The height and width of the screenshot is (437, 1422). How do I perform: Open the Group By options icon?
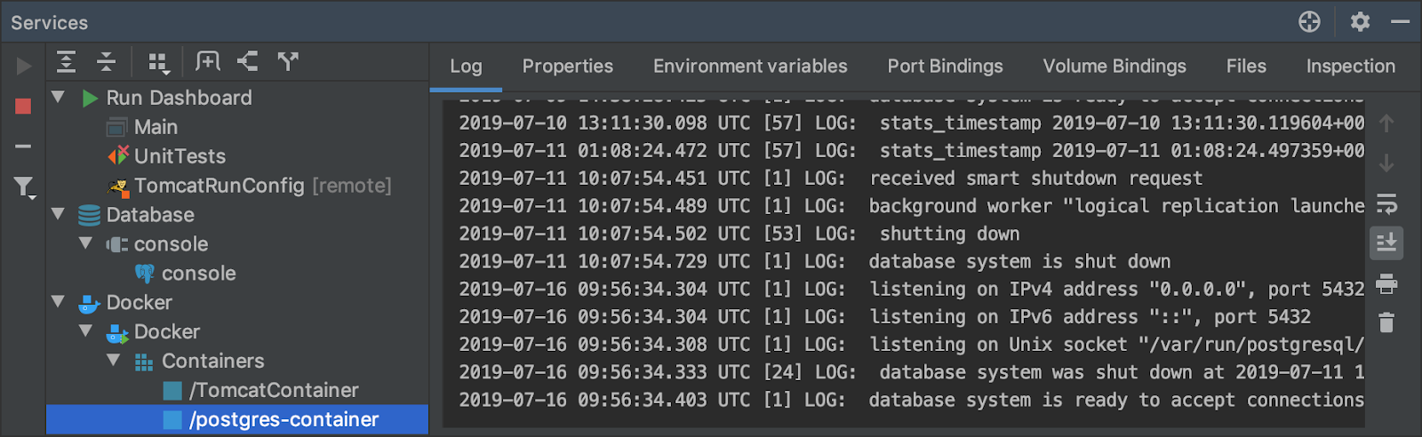pyautogui.click(x=159, y=62)
